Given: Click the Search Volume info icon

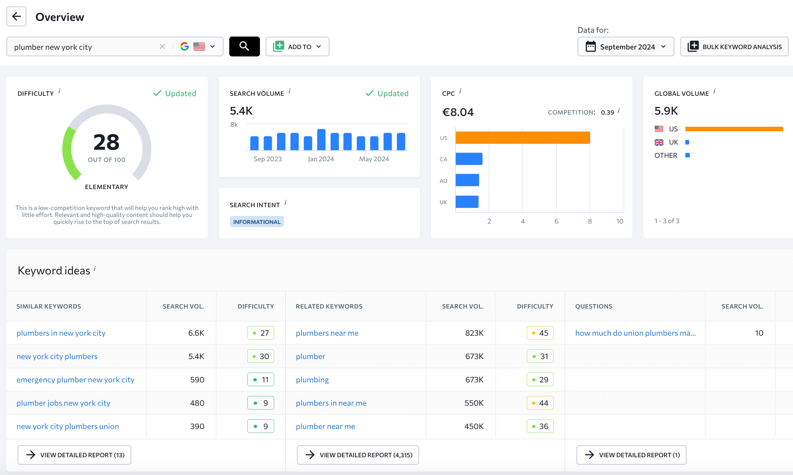Looking at the screenshot, I should click(x=290, y=91).
